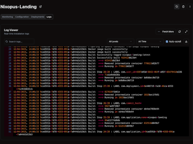Switch to the Monitoring tab

[x=8, y=17]
